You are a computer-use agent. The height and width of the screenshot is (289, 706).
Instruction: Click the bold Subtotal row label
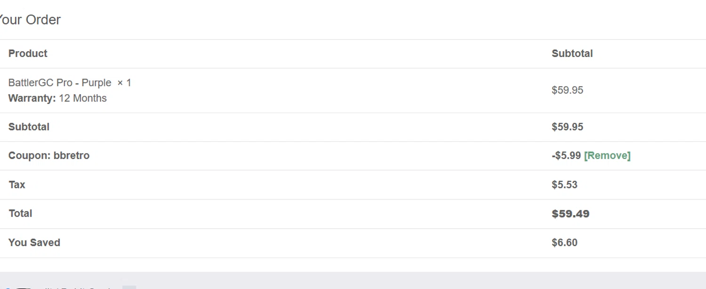[x=29, y=127]
